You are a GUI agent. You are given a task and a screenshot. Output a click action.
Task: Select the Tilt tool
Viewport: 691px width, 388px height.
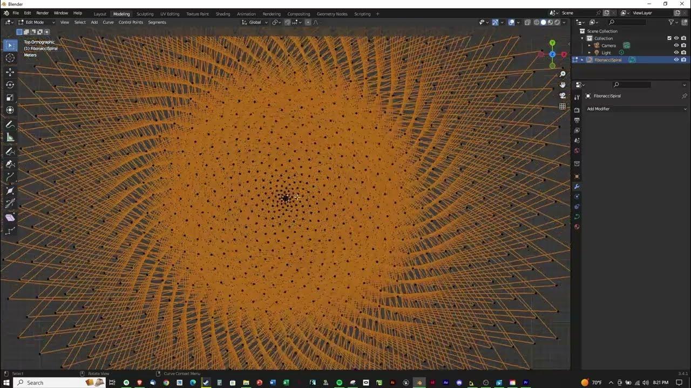(10, 204)
